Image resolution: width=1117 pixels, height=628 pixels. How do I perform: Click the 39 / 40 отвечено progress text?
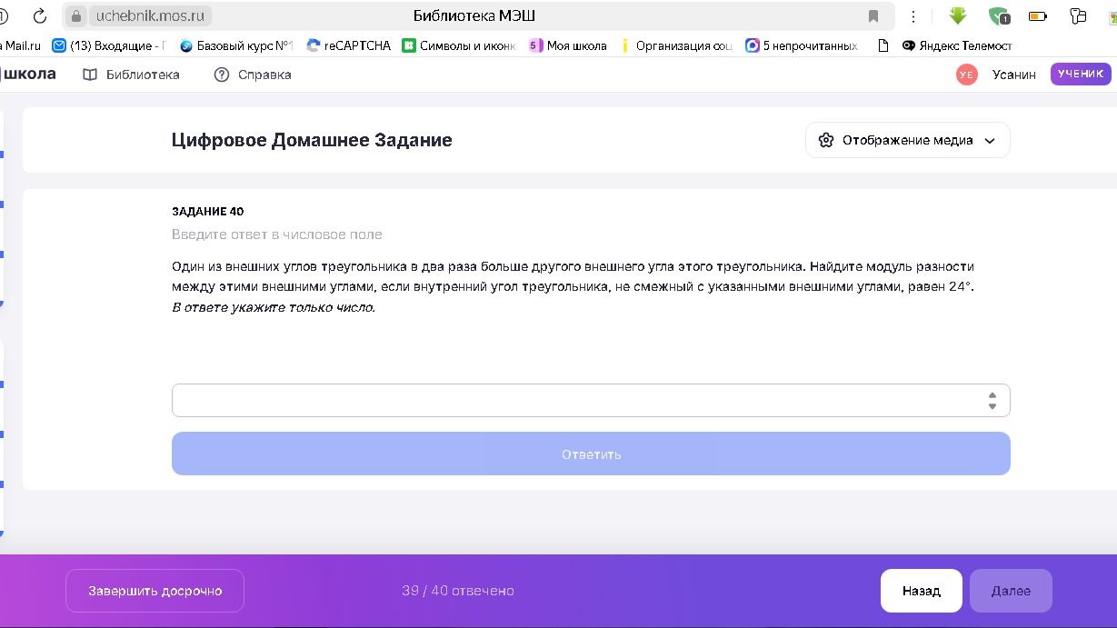tap(458, 591)
